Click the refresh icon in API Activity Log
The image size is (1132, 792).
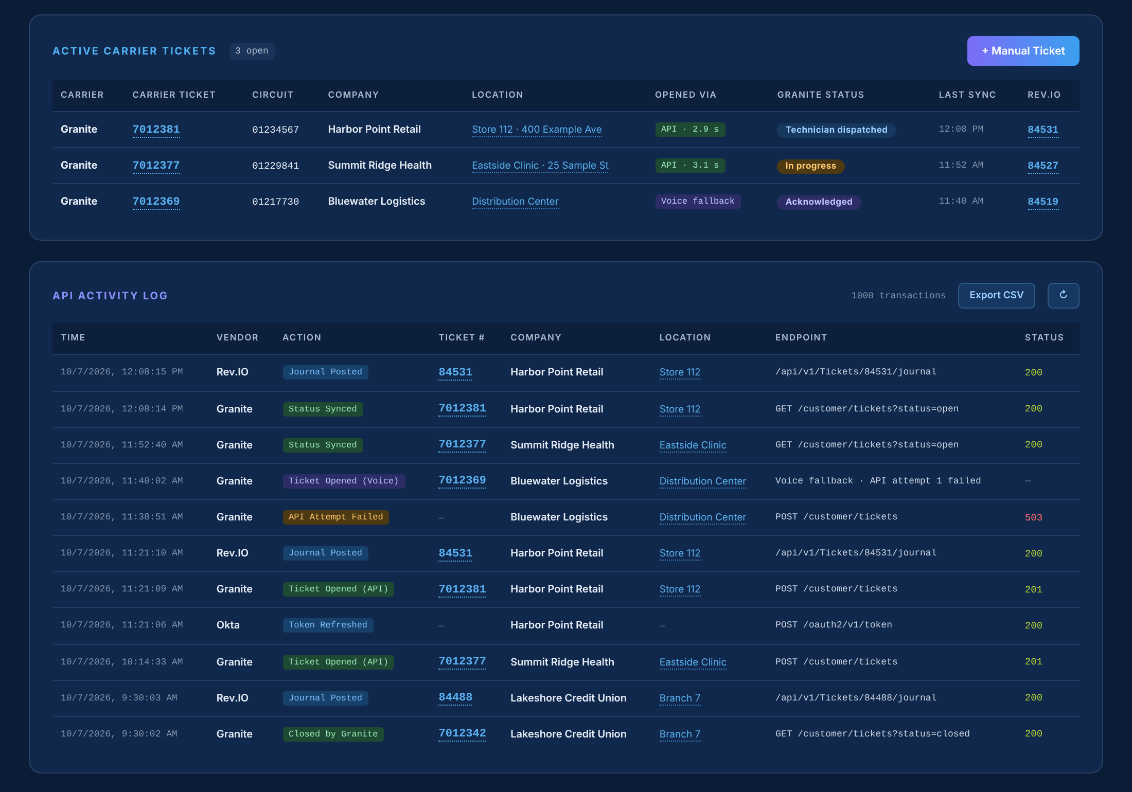tap(1063, 295)
